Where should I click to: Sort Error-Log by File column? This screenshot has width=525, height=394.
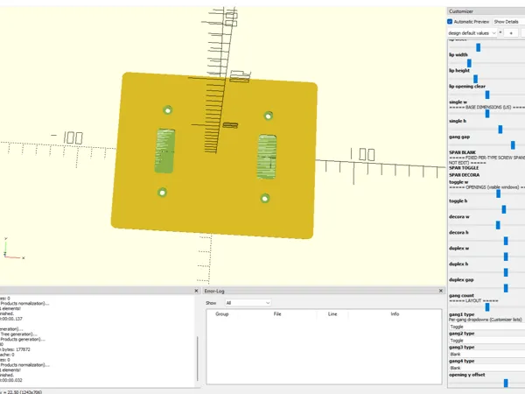[277, 314]
